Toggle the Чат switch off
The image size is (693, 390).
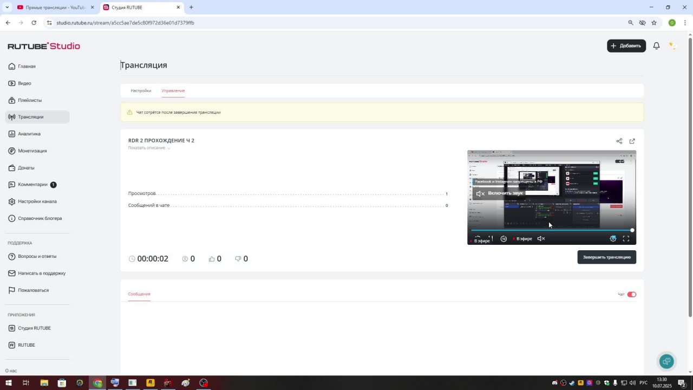[632, 295]
